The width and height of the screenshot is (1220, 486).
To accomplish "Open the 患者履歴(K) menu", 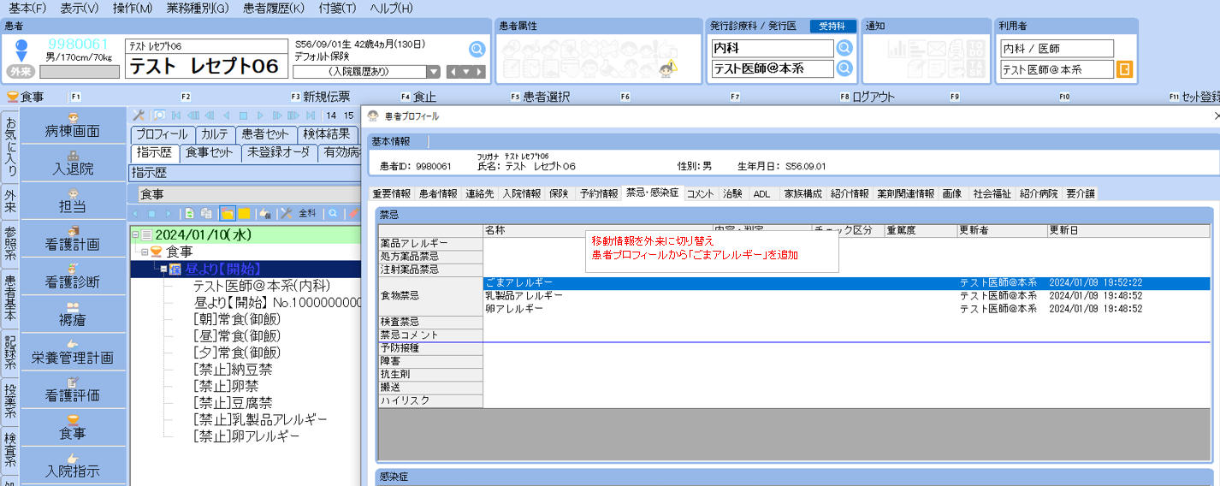I will 274,8.
